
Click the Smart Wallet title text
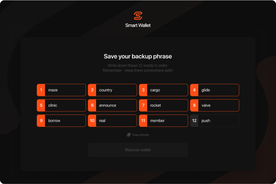click(x=138, y=25)
